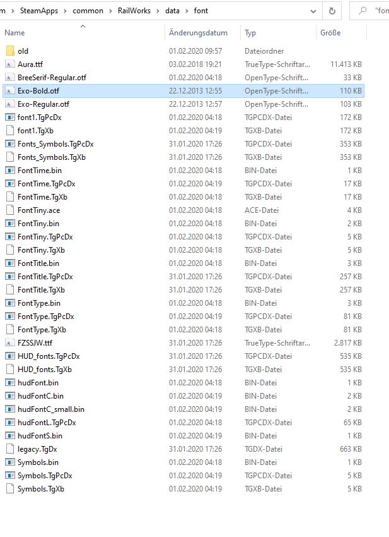
Task: Click the HUD_fonts.TgPcDx file icon
Action: click(10, 356)
